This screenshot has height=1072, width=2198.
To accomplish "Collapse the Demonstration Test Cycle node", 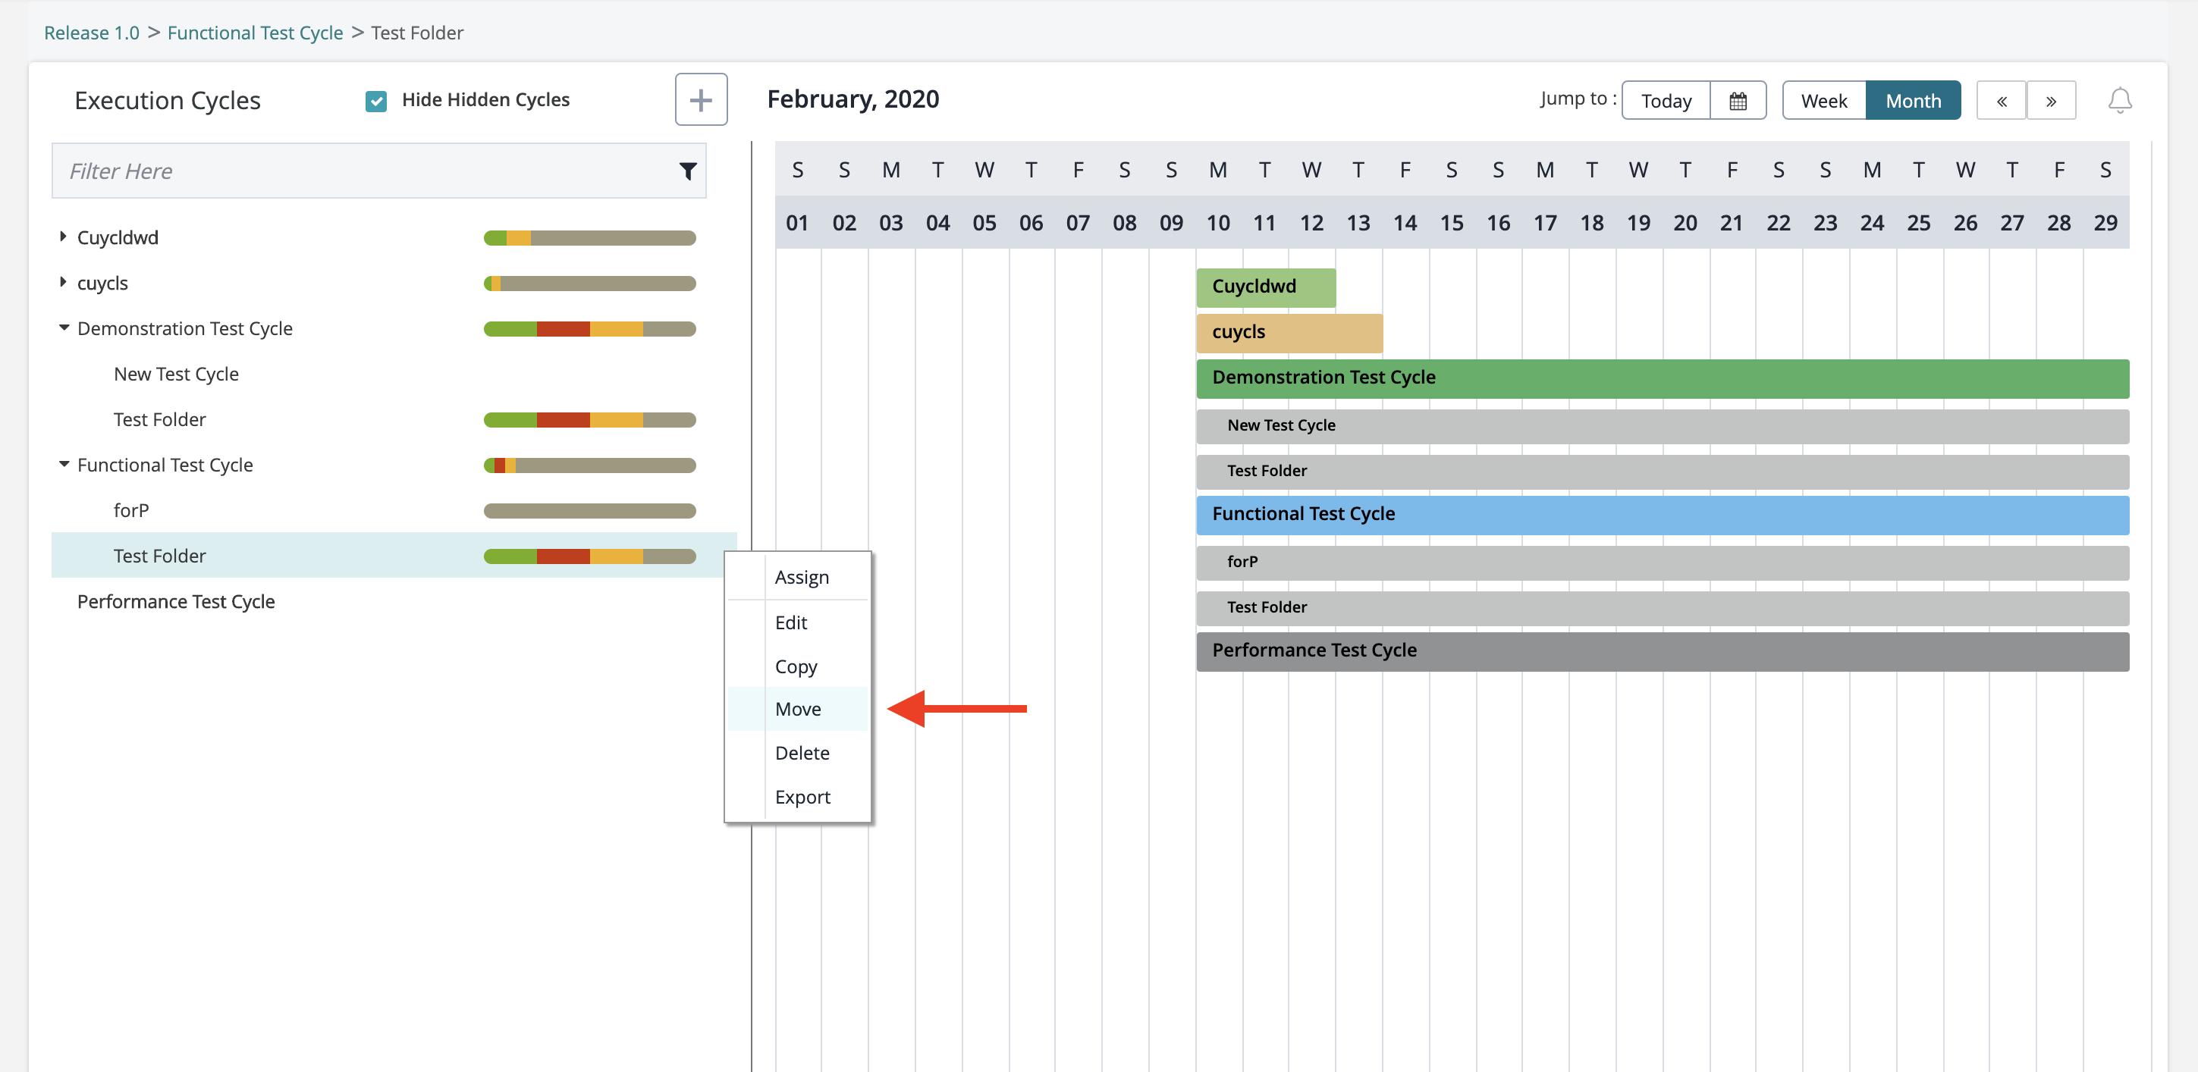I will click(64, 328).
